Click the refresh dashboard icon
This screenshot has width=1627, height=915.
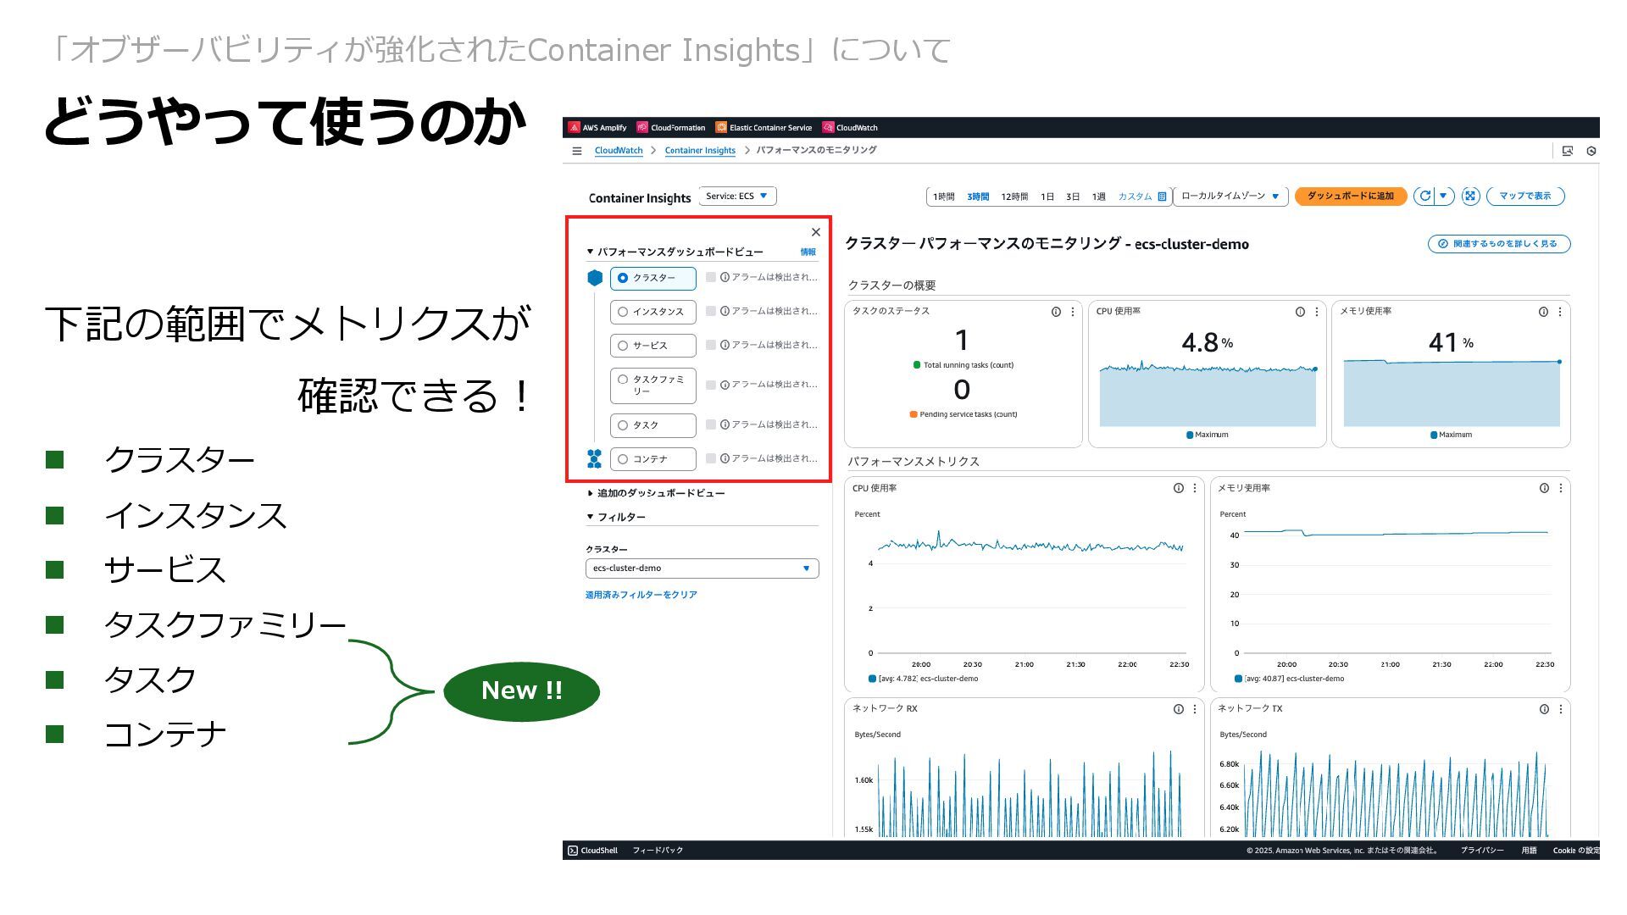[x=1424, y=196]
